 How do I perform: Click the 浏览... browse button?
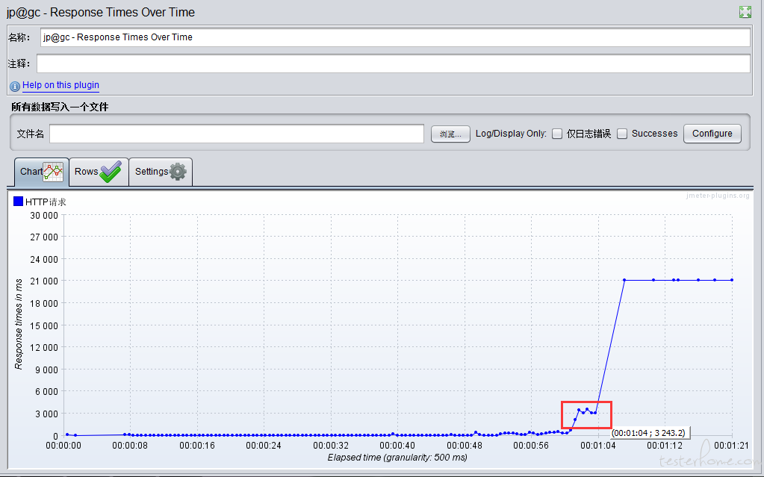point(450,134)
